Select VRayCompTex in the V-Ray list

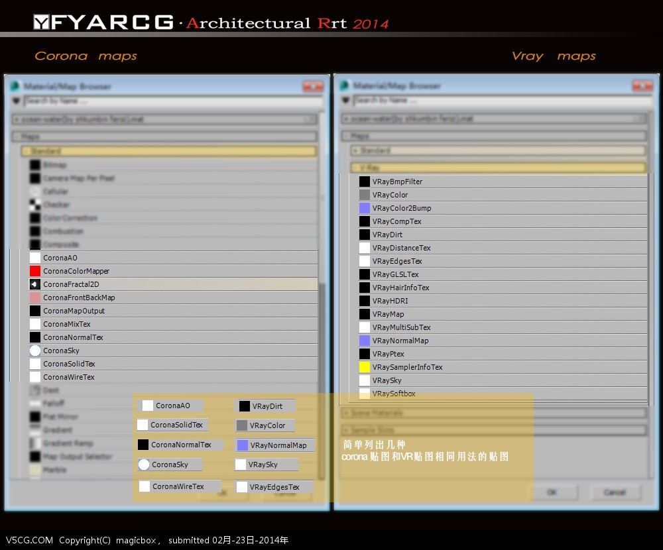pos(503,221)
